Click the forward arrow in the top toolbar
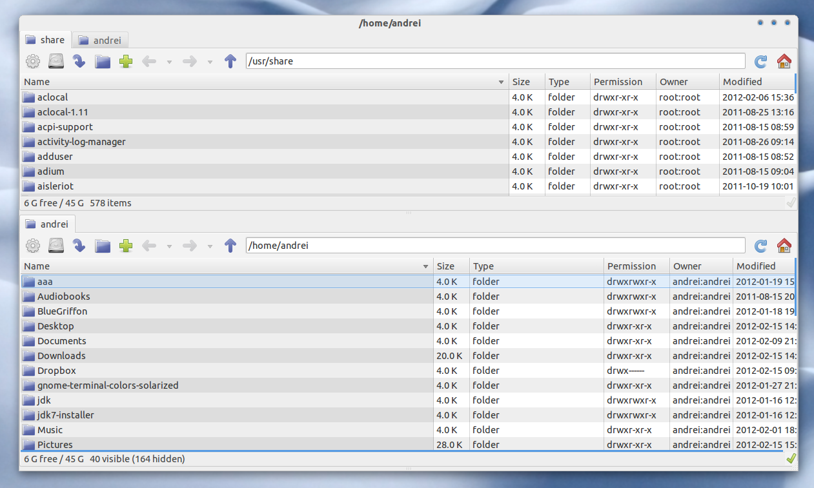The height and width of the screenshot is (488, 814). [x=189, y=61]
